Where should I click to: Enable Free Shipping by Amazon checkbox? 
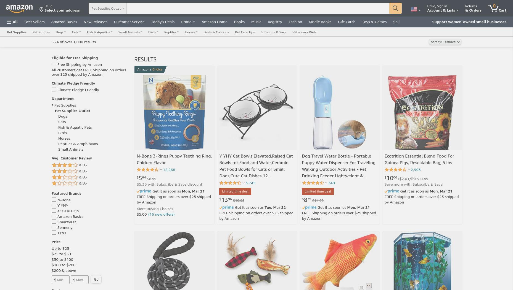54,64
